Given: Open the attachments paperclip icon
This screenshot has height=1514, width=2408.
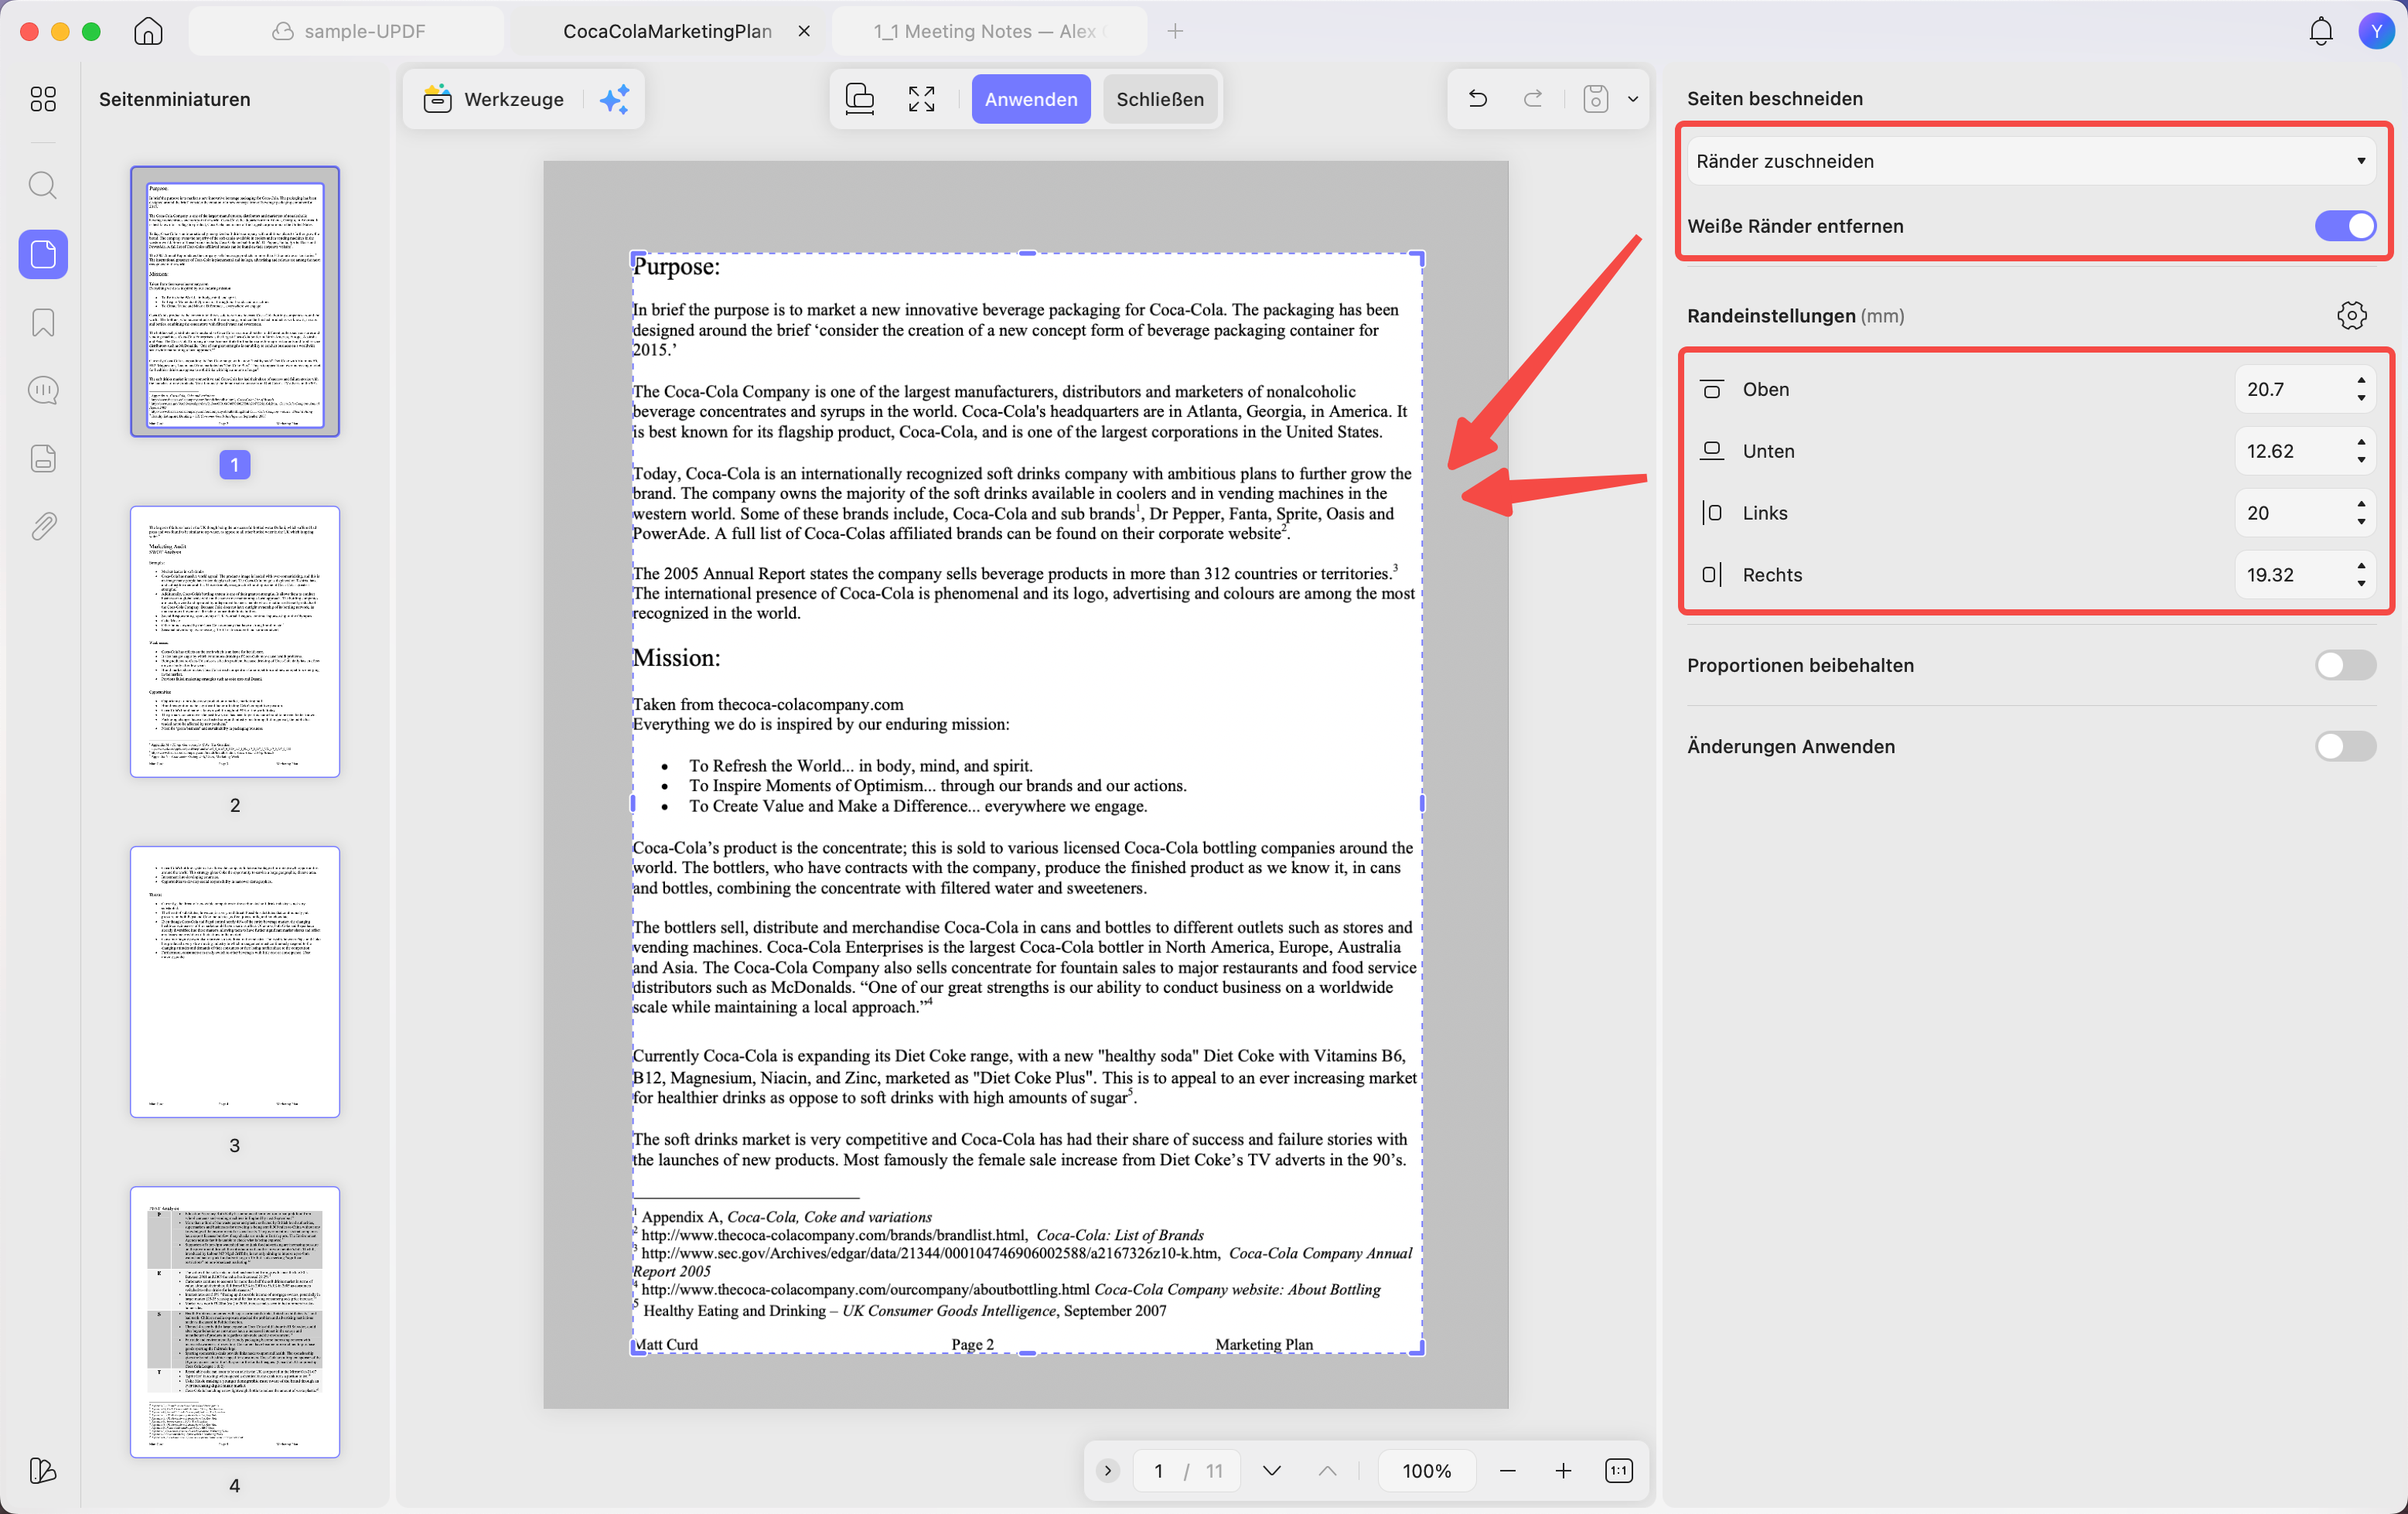Looking at the screenshot, I should 43,526.
